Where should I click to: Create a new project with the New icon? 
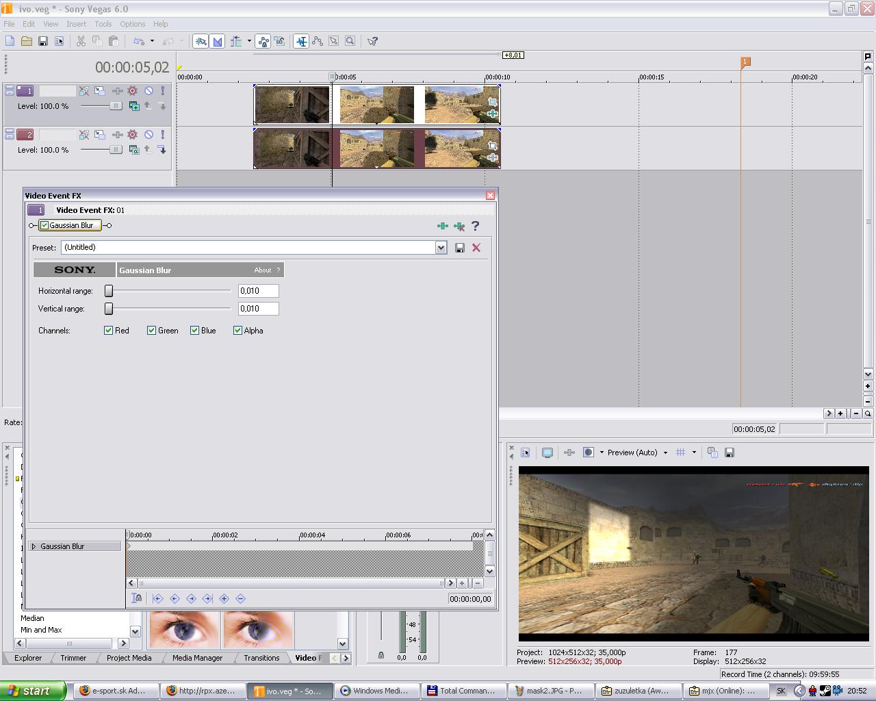pos(10,41)
